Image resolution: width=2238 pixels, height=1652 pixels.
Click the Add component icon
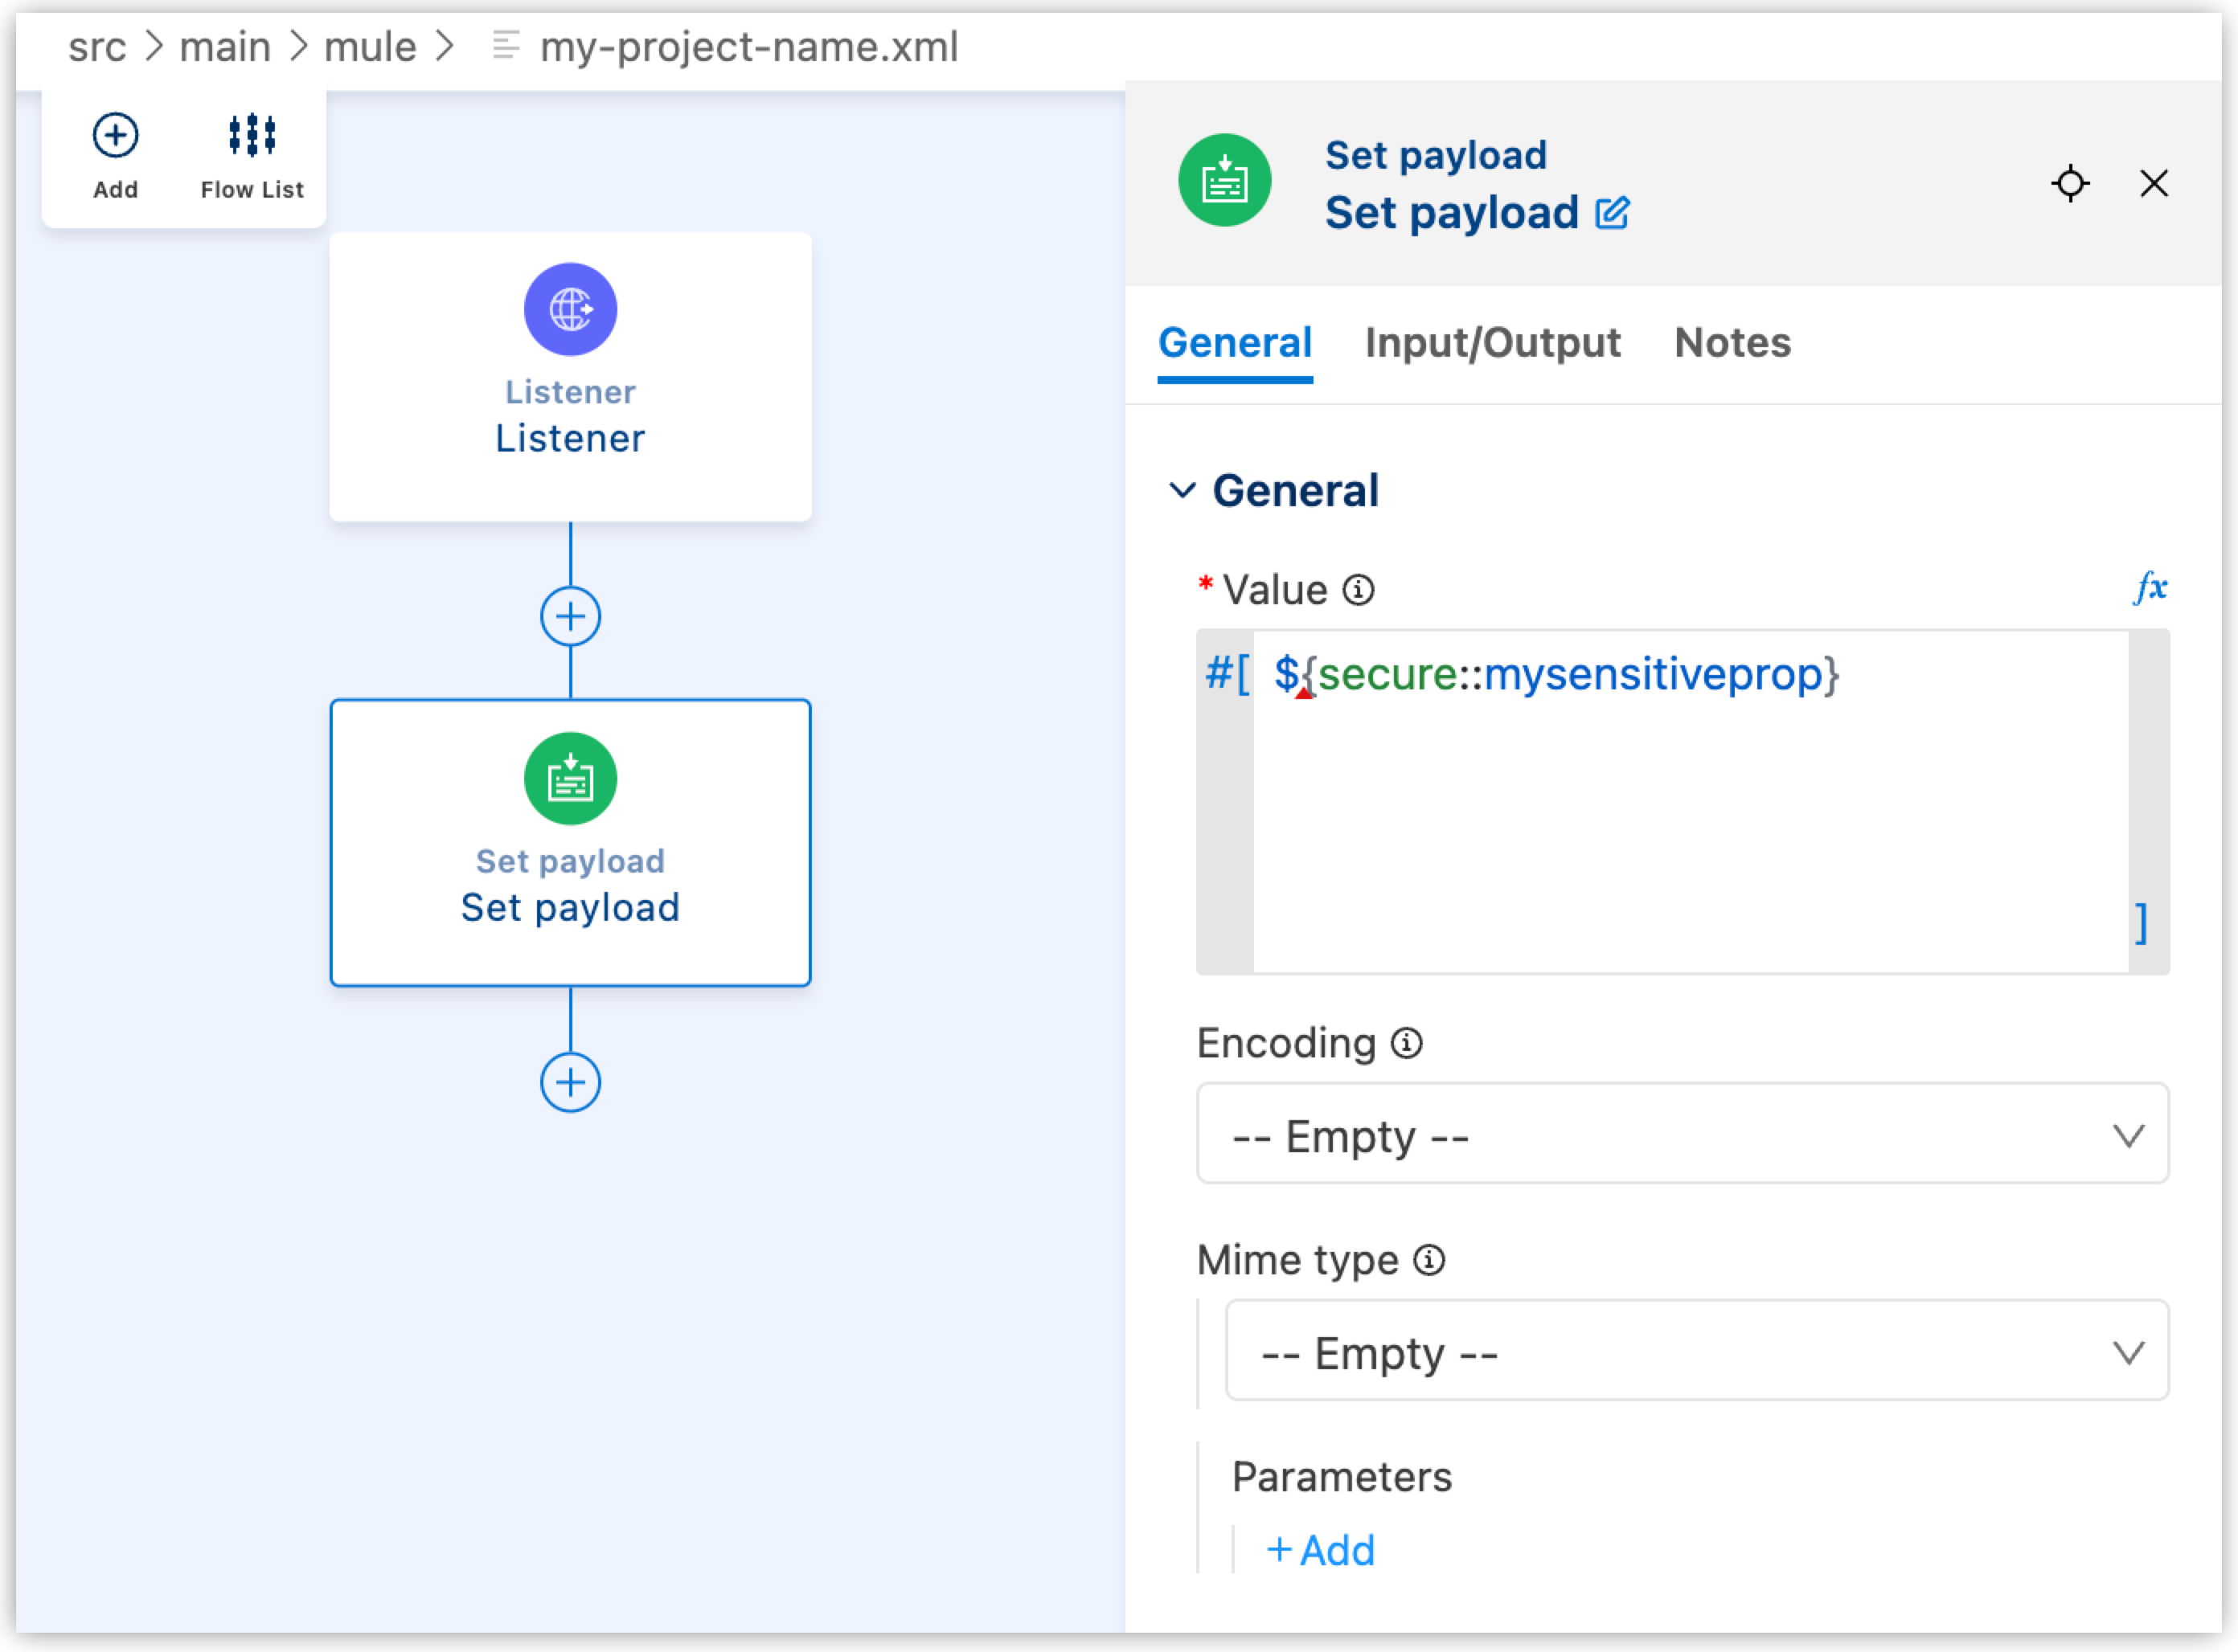(x=115, y=135)
